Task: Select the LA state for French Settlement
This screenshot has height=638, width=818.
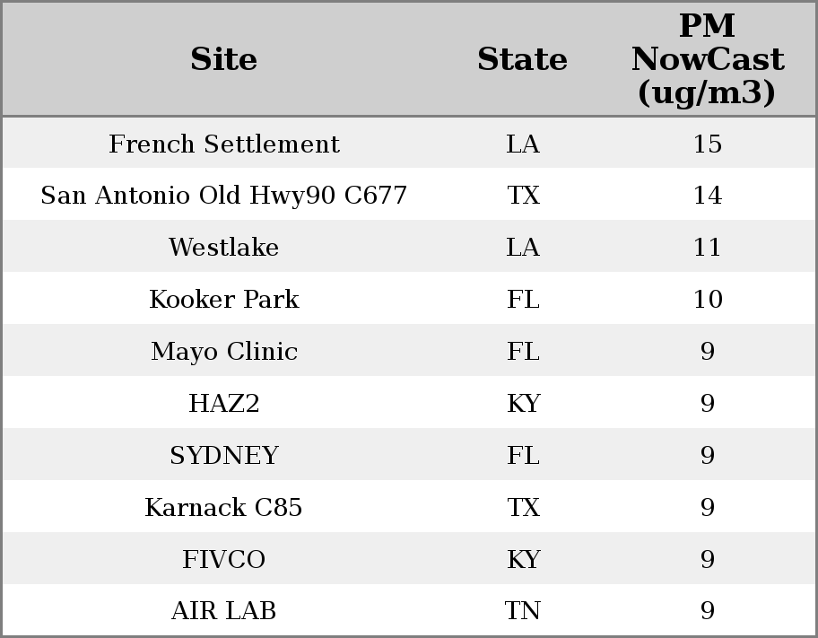Action: pos(522,144)
